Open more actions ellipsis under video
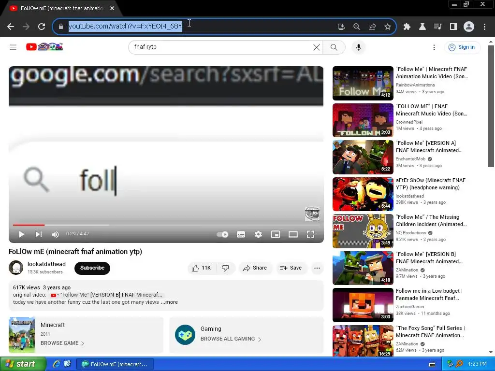Viewport: 495px width, 371px height. point(317,268)
